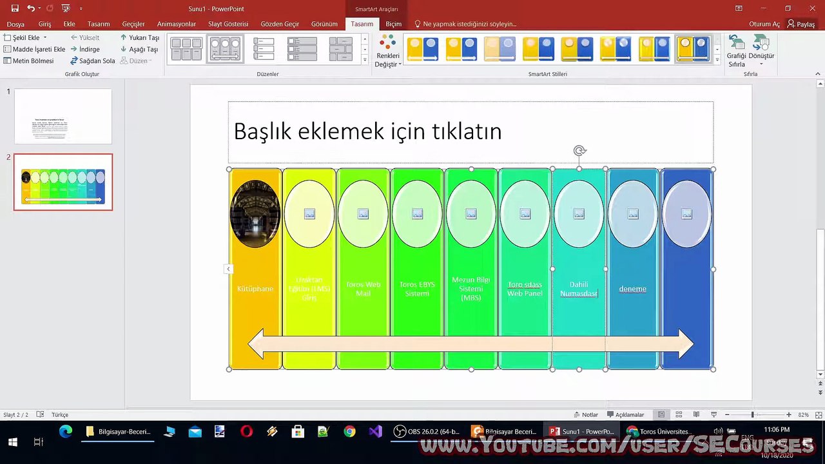Open the undo history dropdown arrow
825x464 pixels.
point(39,8)
